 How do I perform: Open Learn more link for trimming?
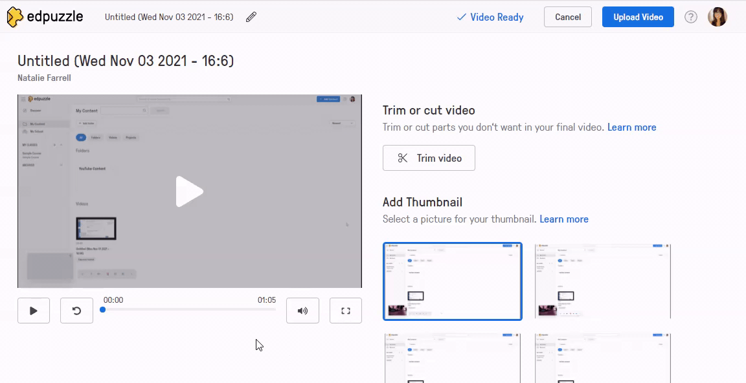(x=632, y=127)
